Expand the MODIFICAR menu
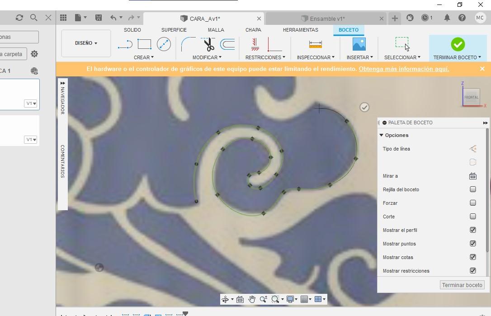The height and width of the screenshot is (316, 491). point(207,57)
